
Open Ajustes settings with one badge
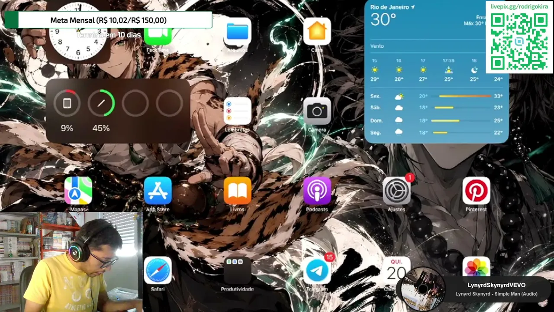pyautogui.click(x=396, y=191)
